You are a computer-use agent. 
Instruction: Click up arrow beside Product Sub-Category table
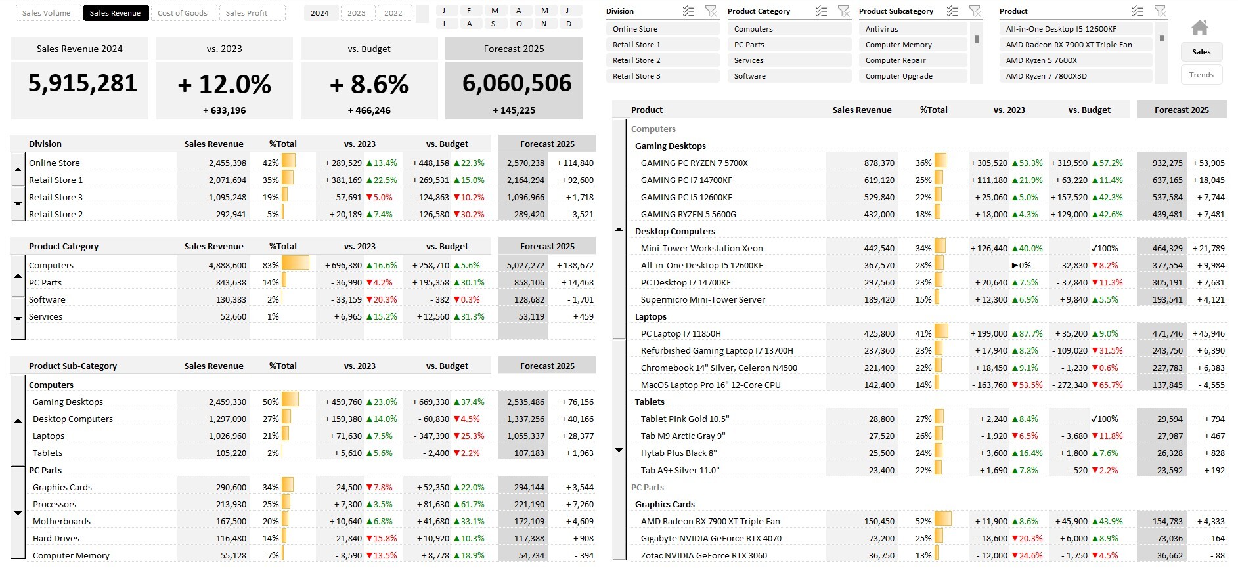[18, 421]
